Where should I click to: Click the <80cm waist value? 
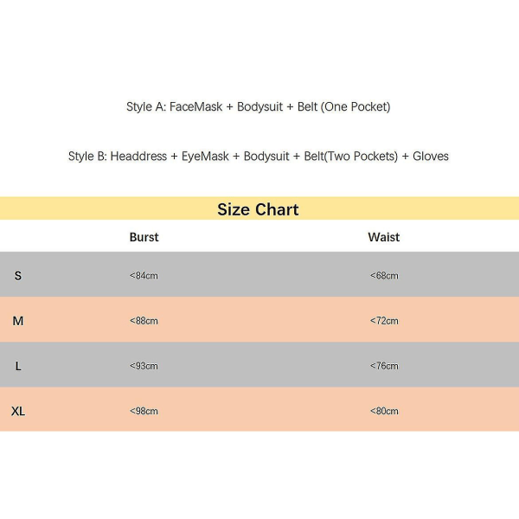tap(383, 411)
